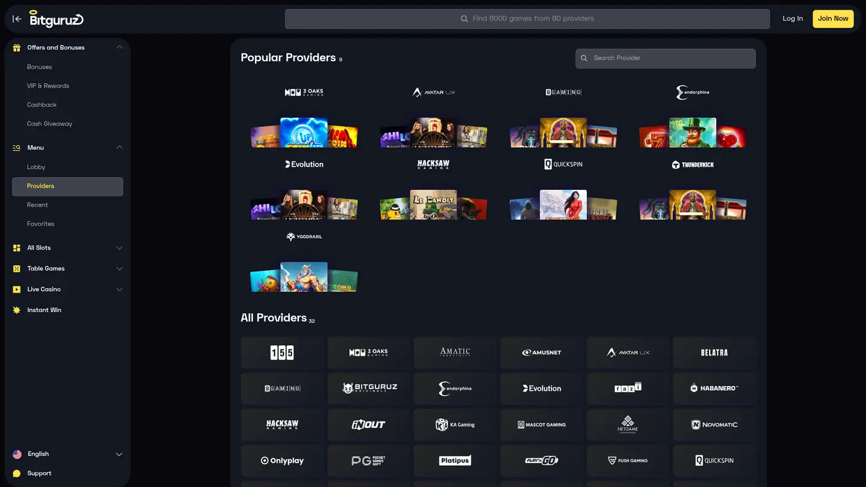
Task: Open the PG Pocket Games Soft tile
Action: [369, 461]
